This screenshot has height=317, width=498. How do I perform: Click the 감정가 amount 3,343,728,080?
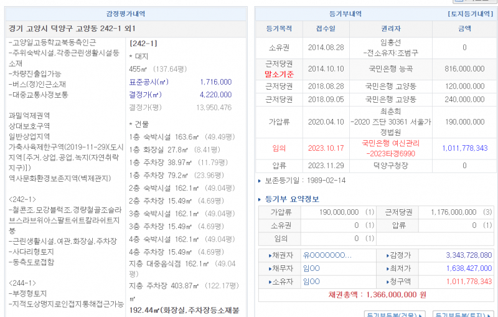coord(469,255)
